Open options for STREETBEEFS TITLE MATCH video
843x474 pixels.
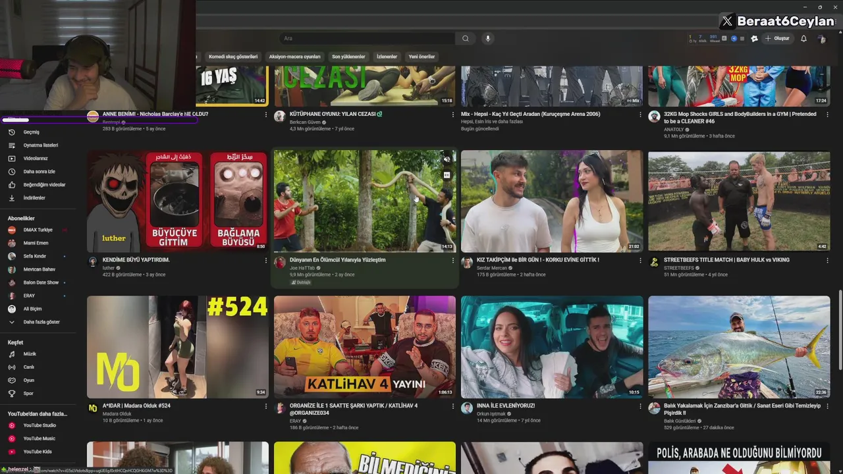tap(827, 261)
